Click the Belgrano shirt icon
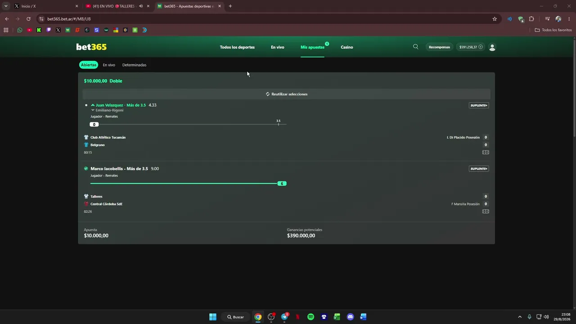 [86, 145]
